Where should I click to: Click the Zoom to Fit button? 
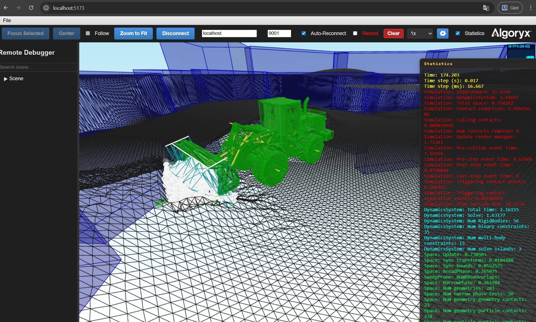[134, 33]
